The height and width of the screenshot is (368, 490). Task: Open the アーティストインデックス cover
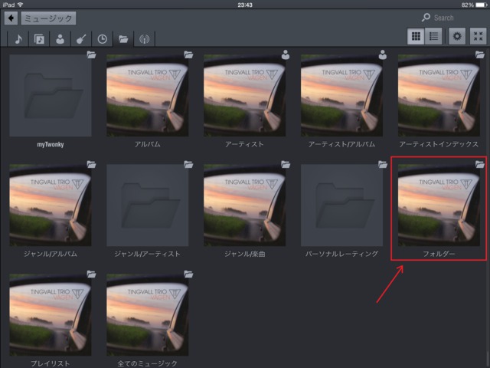click(x=439, y=95)
